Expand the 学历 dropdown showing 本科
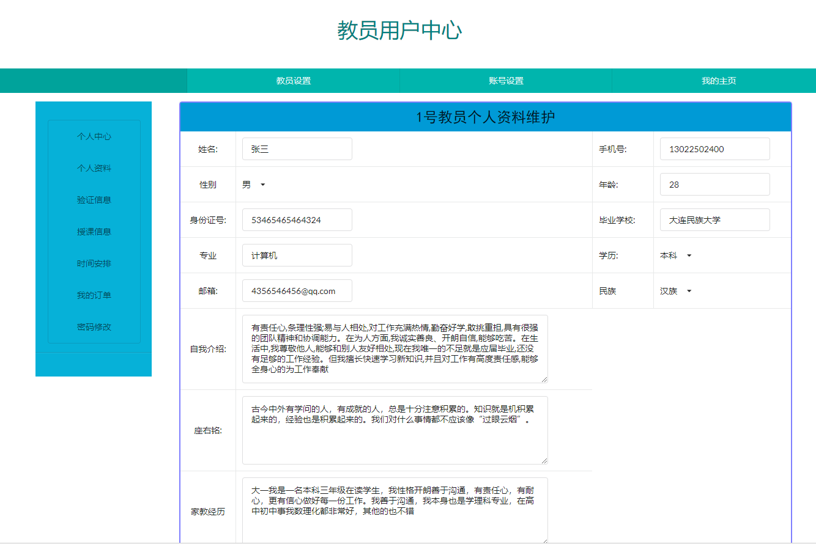Screen dimensions: 816x544 coord(675,255)
